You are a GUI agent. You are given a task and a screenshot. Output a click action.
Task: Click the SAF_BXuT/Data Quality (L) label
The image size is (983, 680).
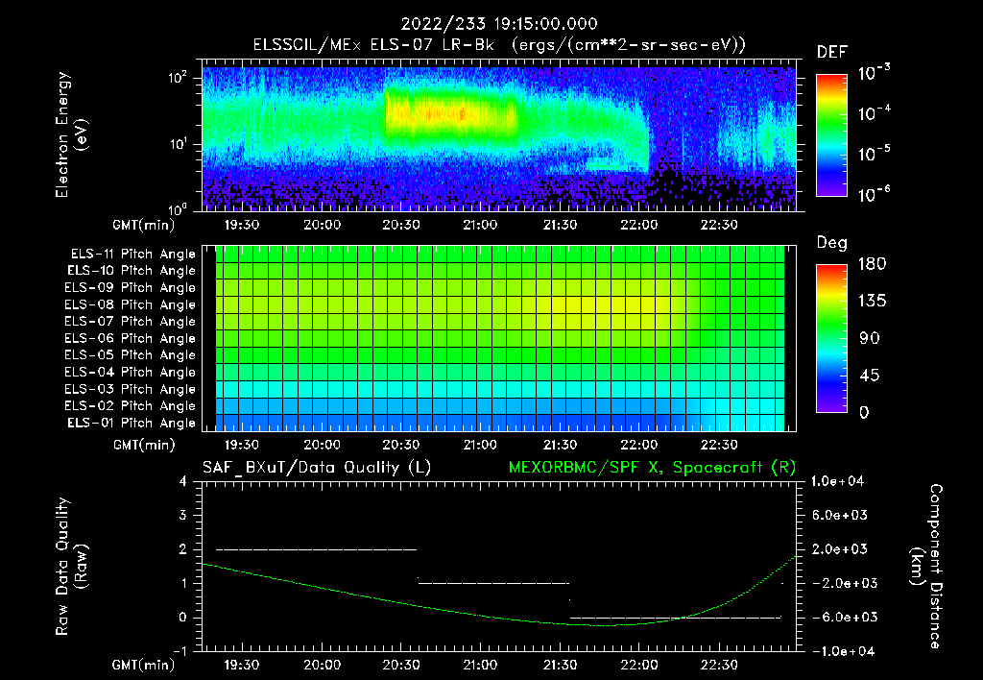317,468
